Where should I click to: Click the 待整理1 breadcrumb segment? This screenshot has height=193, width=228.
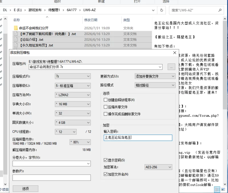[54, 10]
